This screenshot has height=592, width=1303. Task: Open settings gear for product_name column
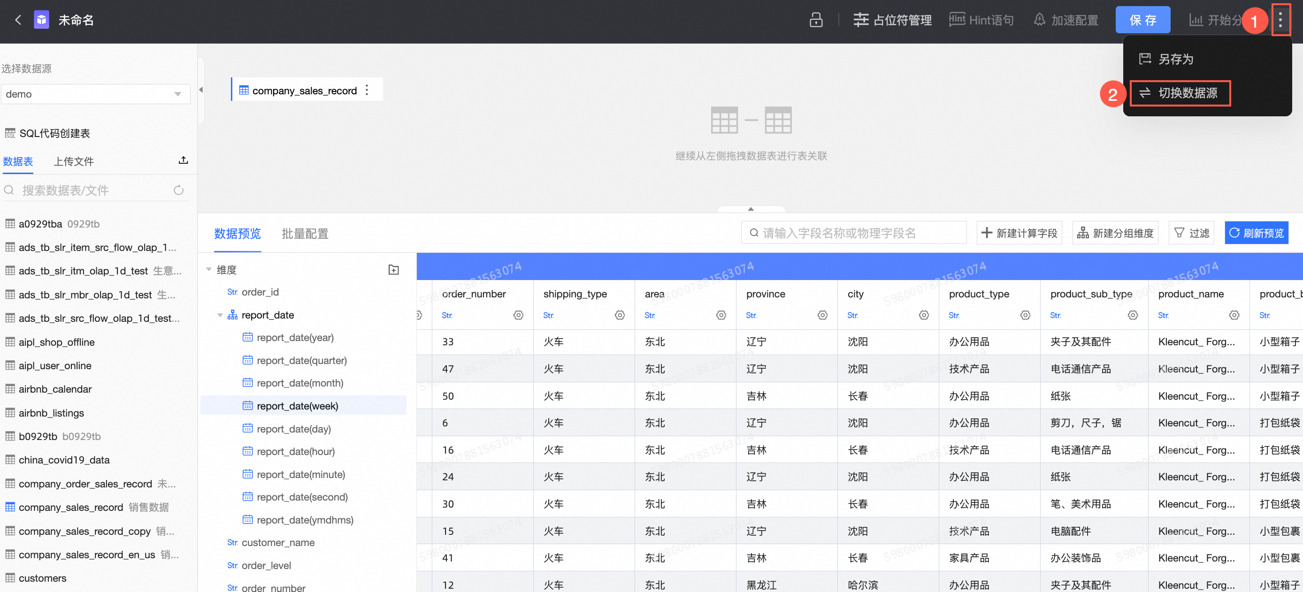[x=1234, y=315]
